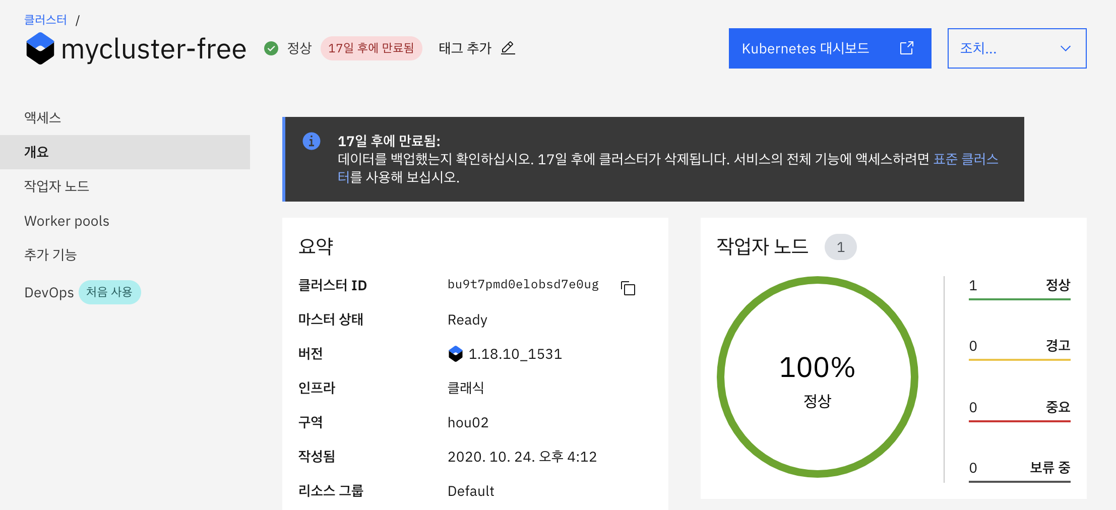Image resolution: width=1116 pixels, height=510 pixels.
Task: Click created date 2020. 10. 24. 오후 4:12
Action: tap(522, 457)
